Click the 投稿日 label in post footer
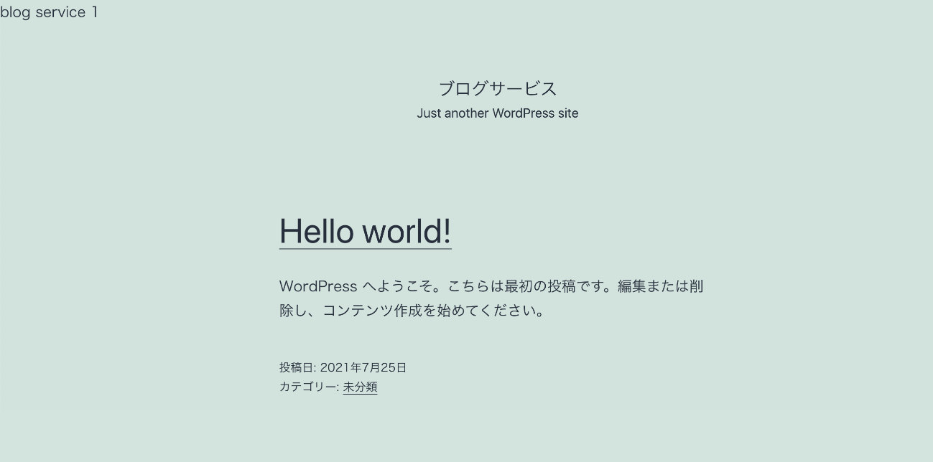Viewport: 933px width, 462px height. pyautogui.click(x=296, y=367)
